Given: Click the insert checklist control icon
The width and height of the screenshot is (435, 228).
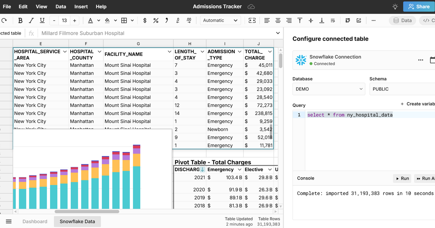Looking at the screenshot, I should [x=348, y=21].
